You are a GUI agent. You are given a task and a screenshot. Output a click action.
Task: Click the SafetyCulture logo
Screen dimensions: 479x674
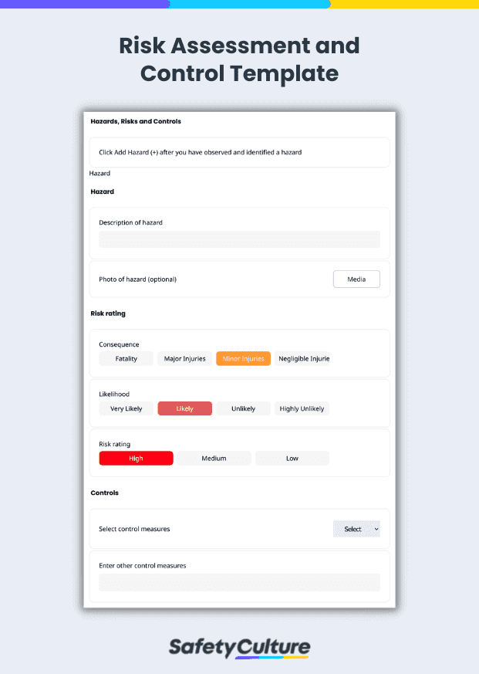[x=239, y=647]
